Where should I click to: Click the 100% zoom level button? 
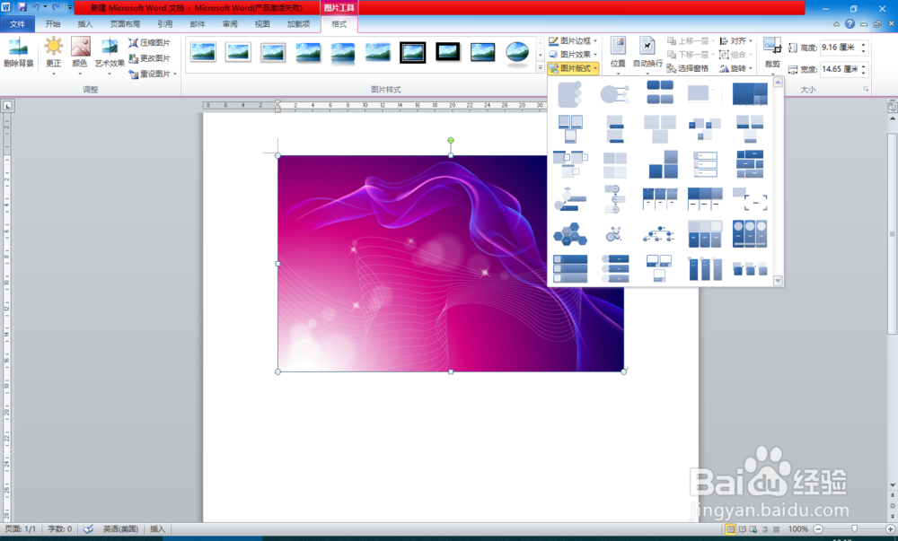tap(797, 529)
